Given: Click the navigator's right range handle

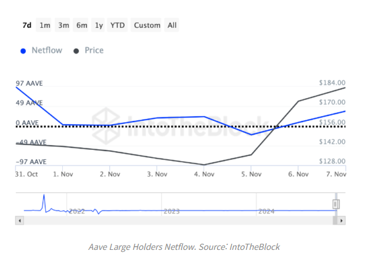Looking at the screenshot, I should click(x=336, y=204).
